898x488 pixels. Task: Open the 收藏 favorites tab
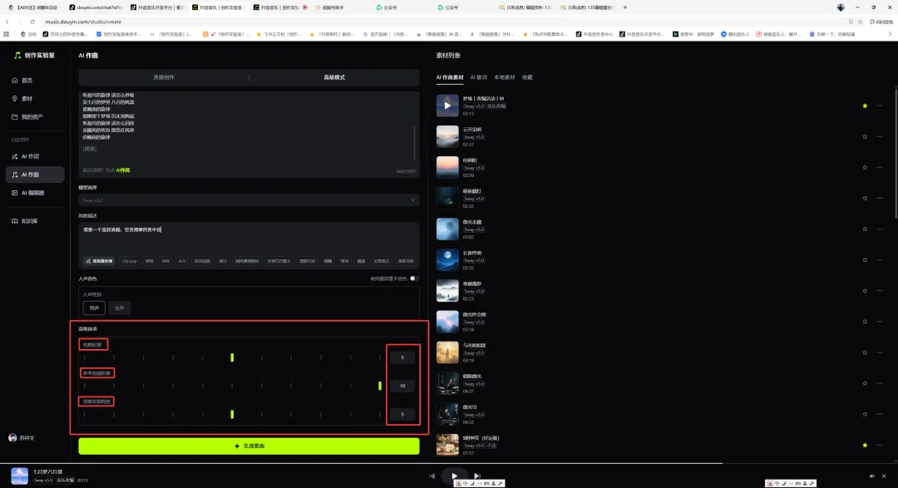pyautogui.click(x=527, y=77)
